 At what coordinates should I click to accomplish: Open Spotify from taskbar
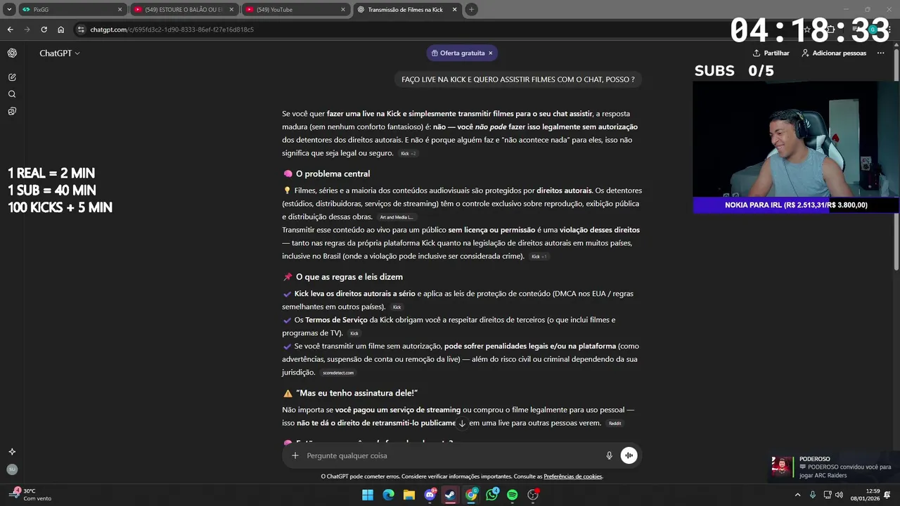click(x=512, y=495)
